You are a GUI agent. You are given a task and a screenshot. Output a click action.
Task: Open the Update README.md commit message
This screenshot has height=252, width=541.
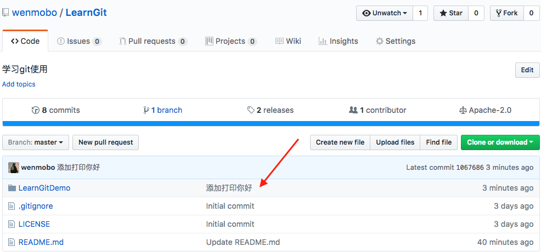243,242
